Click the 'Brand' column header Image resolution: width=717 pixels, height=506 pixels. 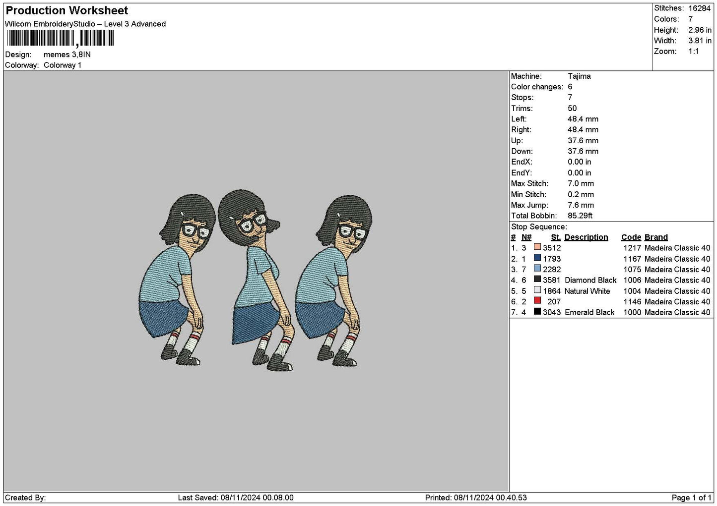tap(656, 237)
